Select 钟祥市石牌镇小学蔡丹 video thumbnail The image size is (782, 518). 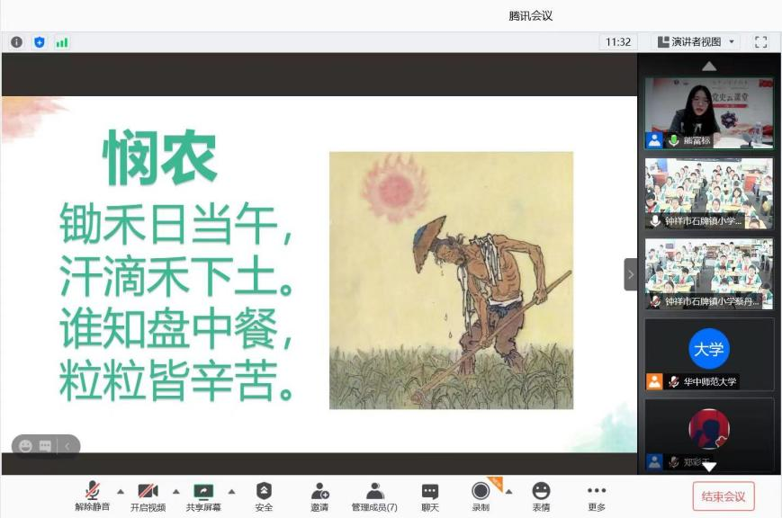(x=709, y=273)
